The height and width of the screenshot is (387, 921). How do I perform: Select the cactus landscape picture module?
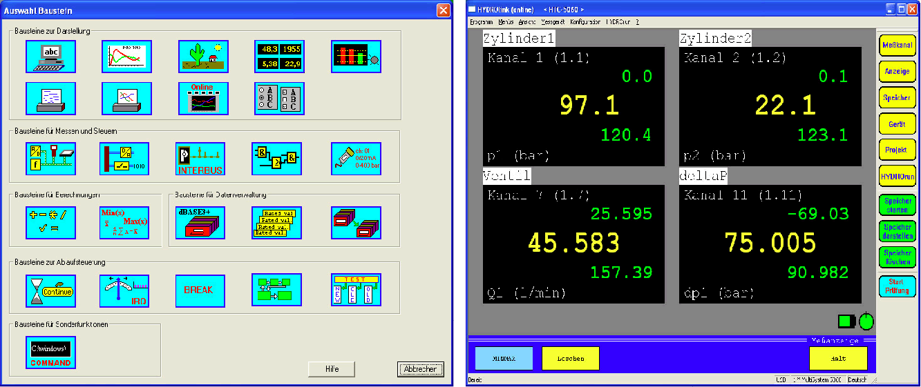(203, 57)
